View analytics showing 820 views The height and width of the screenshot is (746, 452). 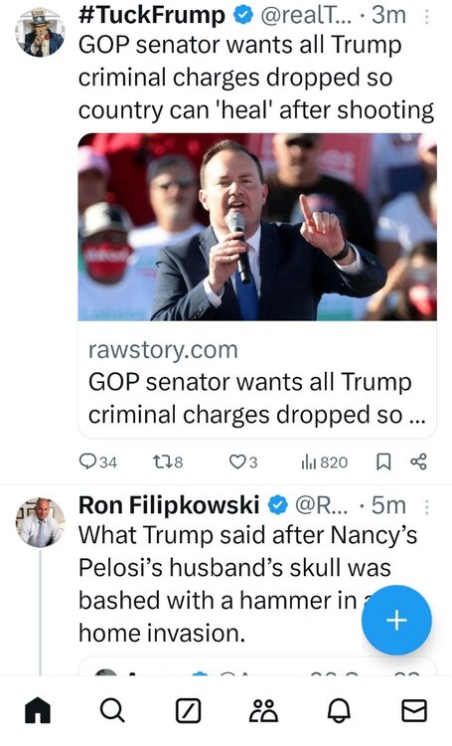pyautogui.click(x=324, y=462)
